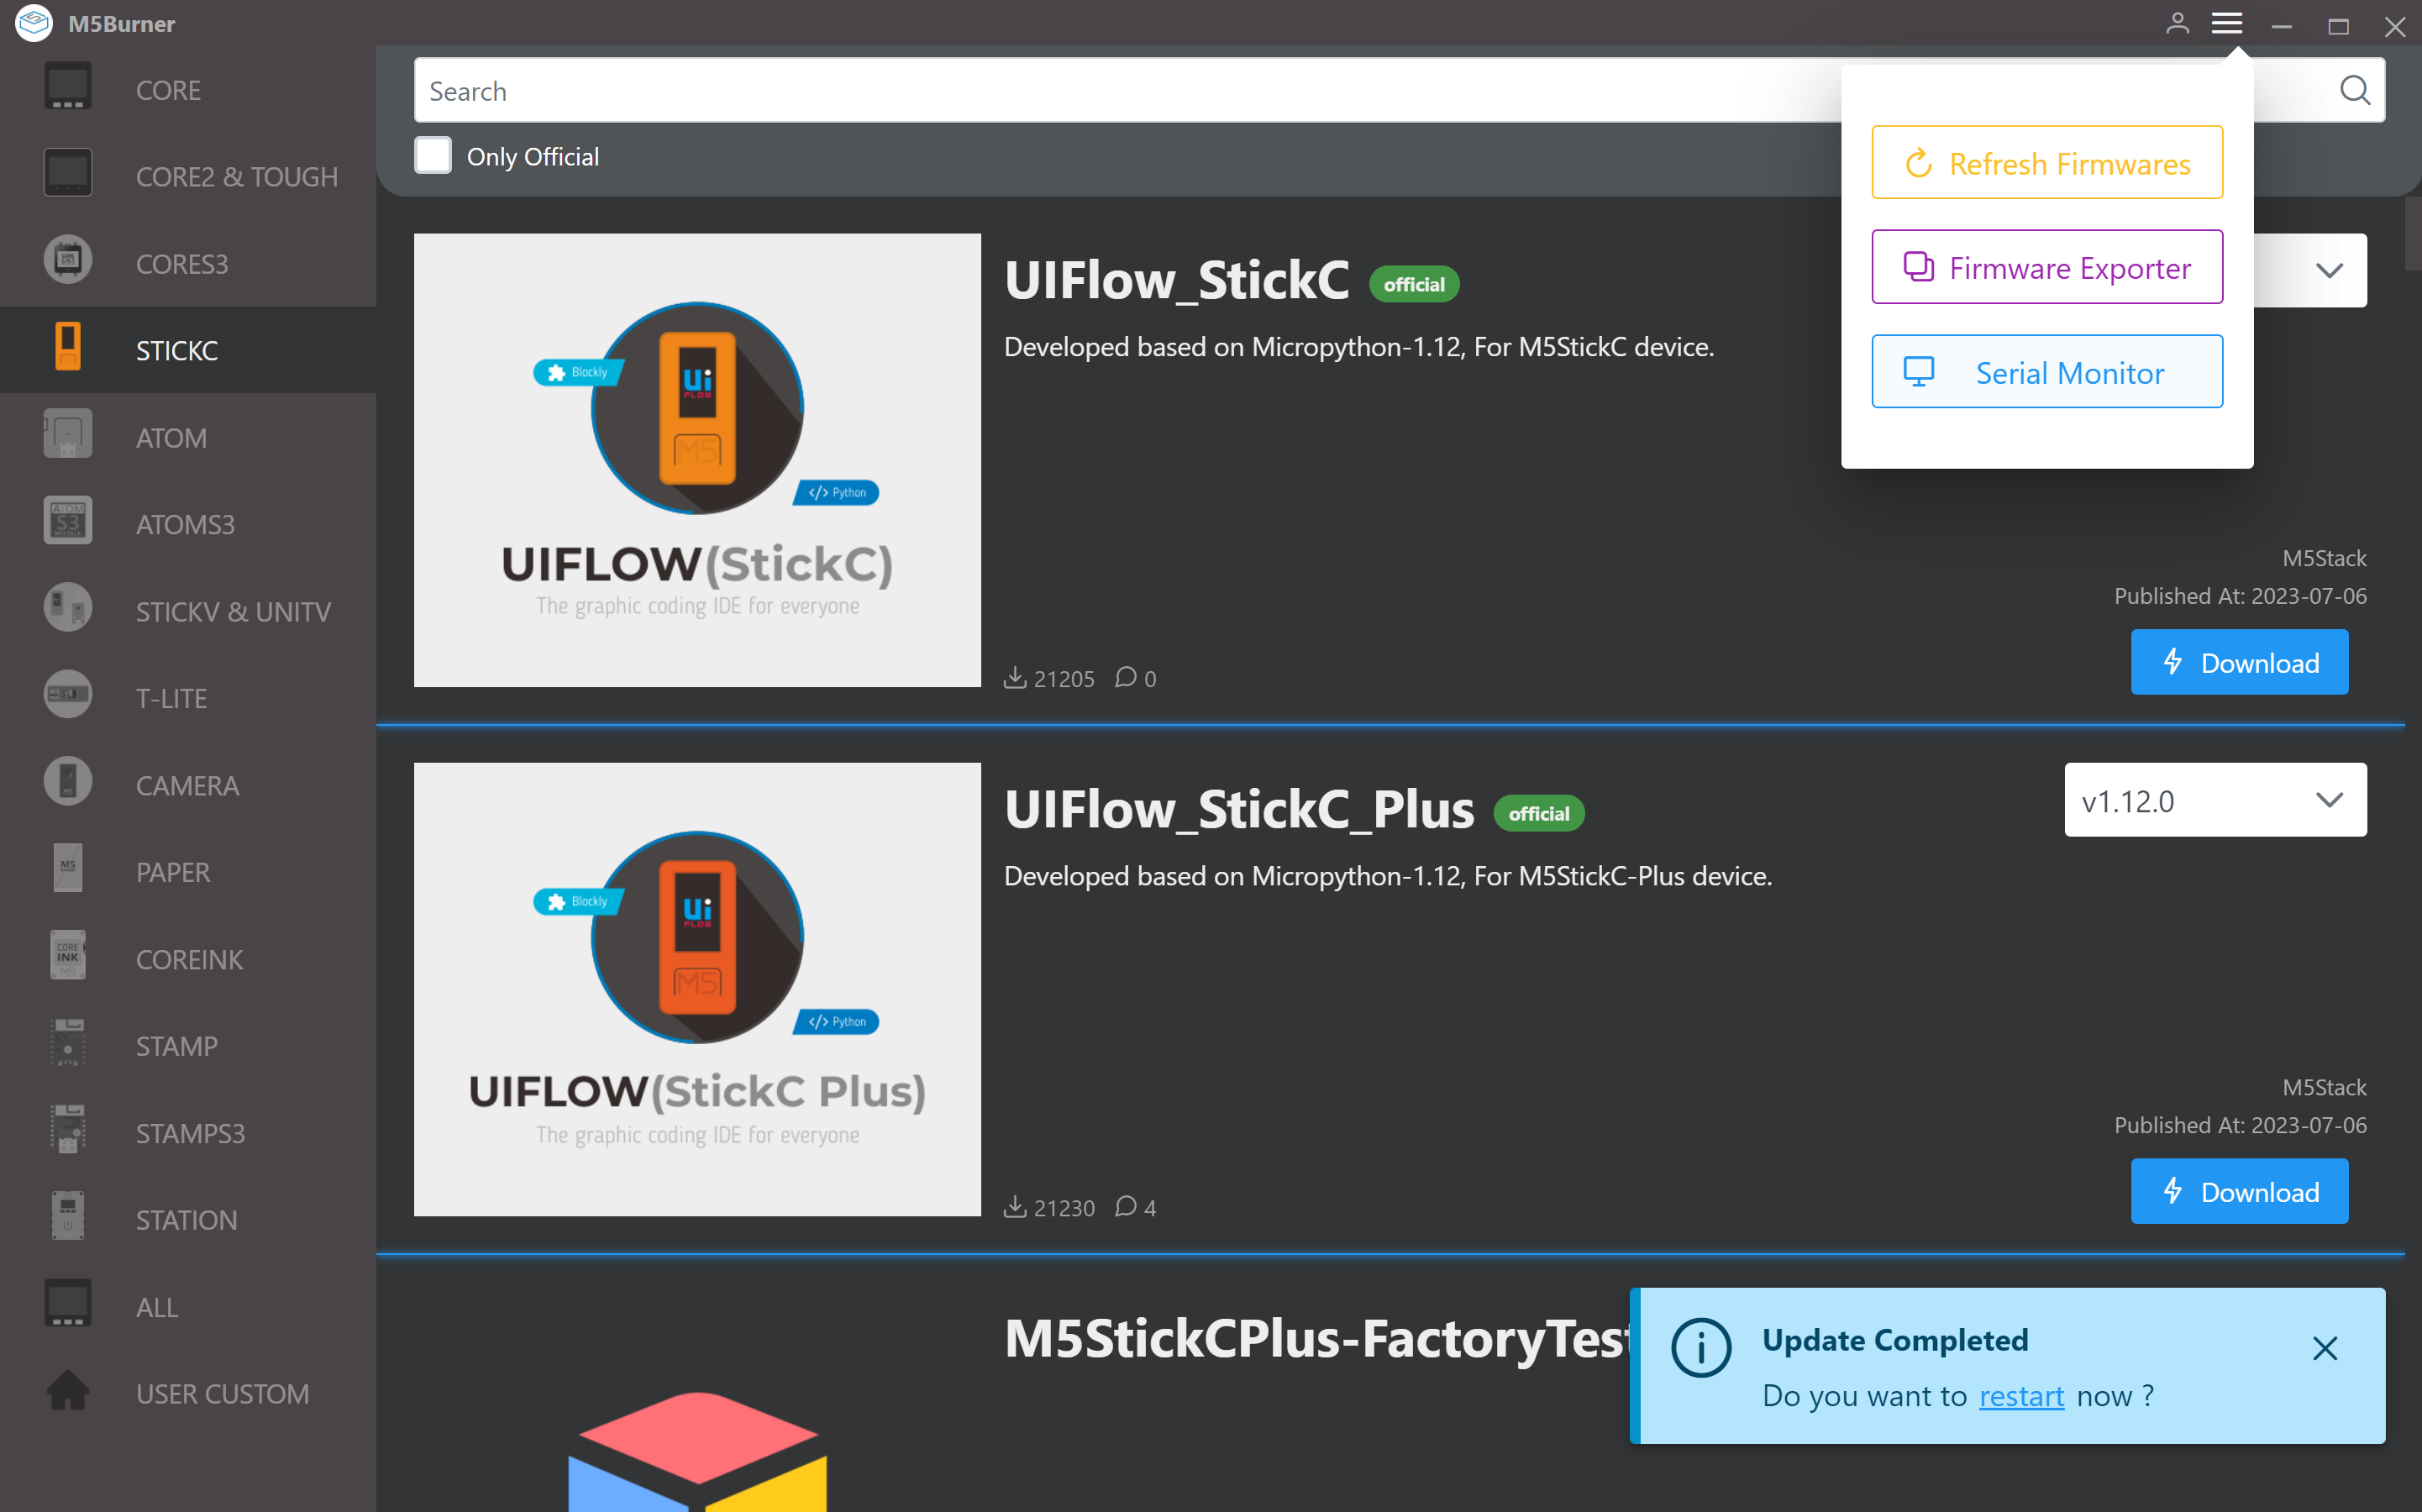Open the UIFLOW(StickC) thumbnail image
Screen dimensions: 2422x1512
click(x=697, y=460)
